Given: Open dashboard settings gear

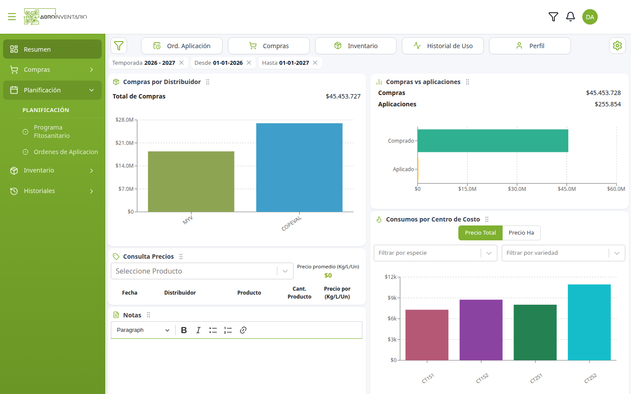Looking at the screenshot, I should 617,46.
